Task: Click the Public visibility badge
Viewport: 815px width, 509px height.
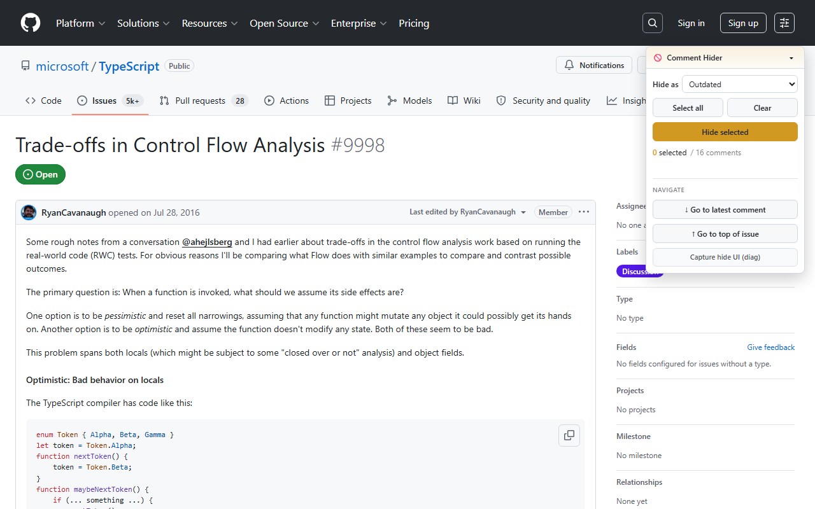Action: tap(180, 66)
